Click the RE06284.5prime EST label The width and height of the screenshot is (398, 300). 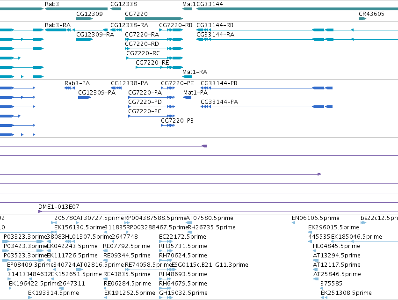pyautogui.click(x=127, y=284)
